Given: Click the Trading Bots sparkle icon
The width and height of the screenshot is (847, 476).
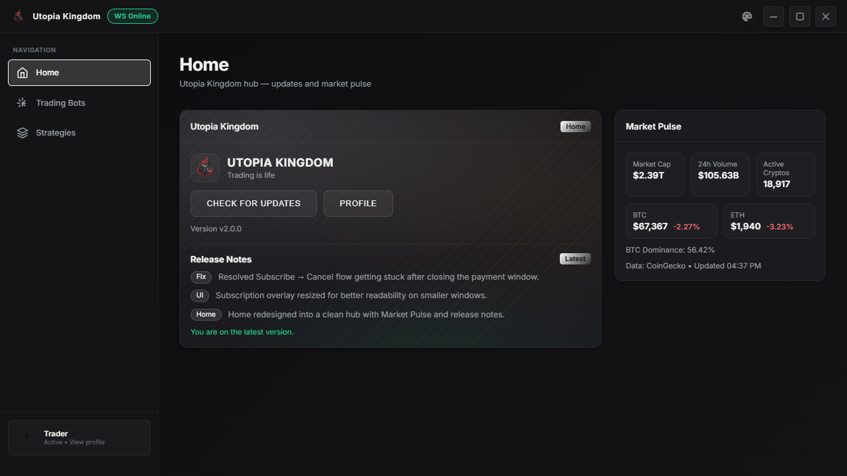Looking at the screenshot, I should click(x=22, y=103).
